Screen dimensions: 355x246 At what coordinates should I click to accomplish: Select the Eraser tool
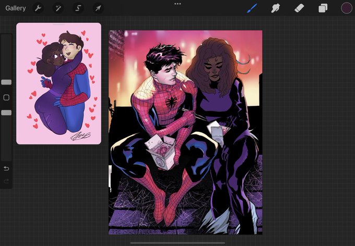coord(299,8)
